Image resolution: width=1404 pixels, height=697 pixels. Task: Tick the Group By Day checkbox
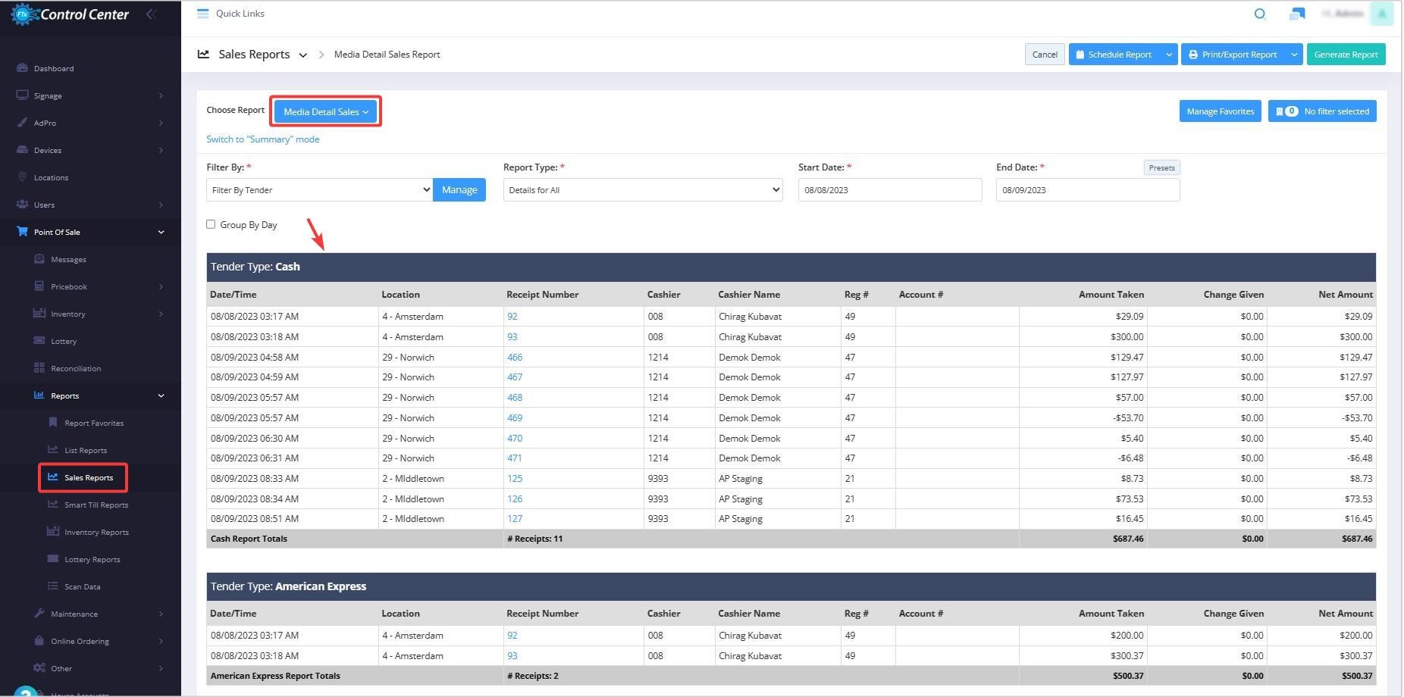click(211, 224)
